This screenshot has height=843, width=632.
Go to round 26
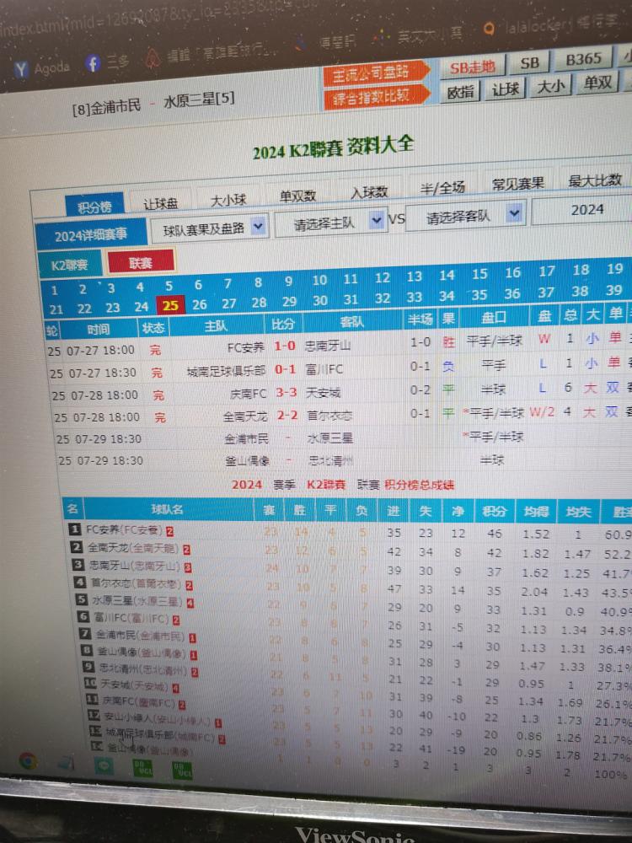[x=200, y=304]
